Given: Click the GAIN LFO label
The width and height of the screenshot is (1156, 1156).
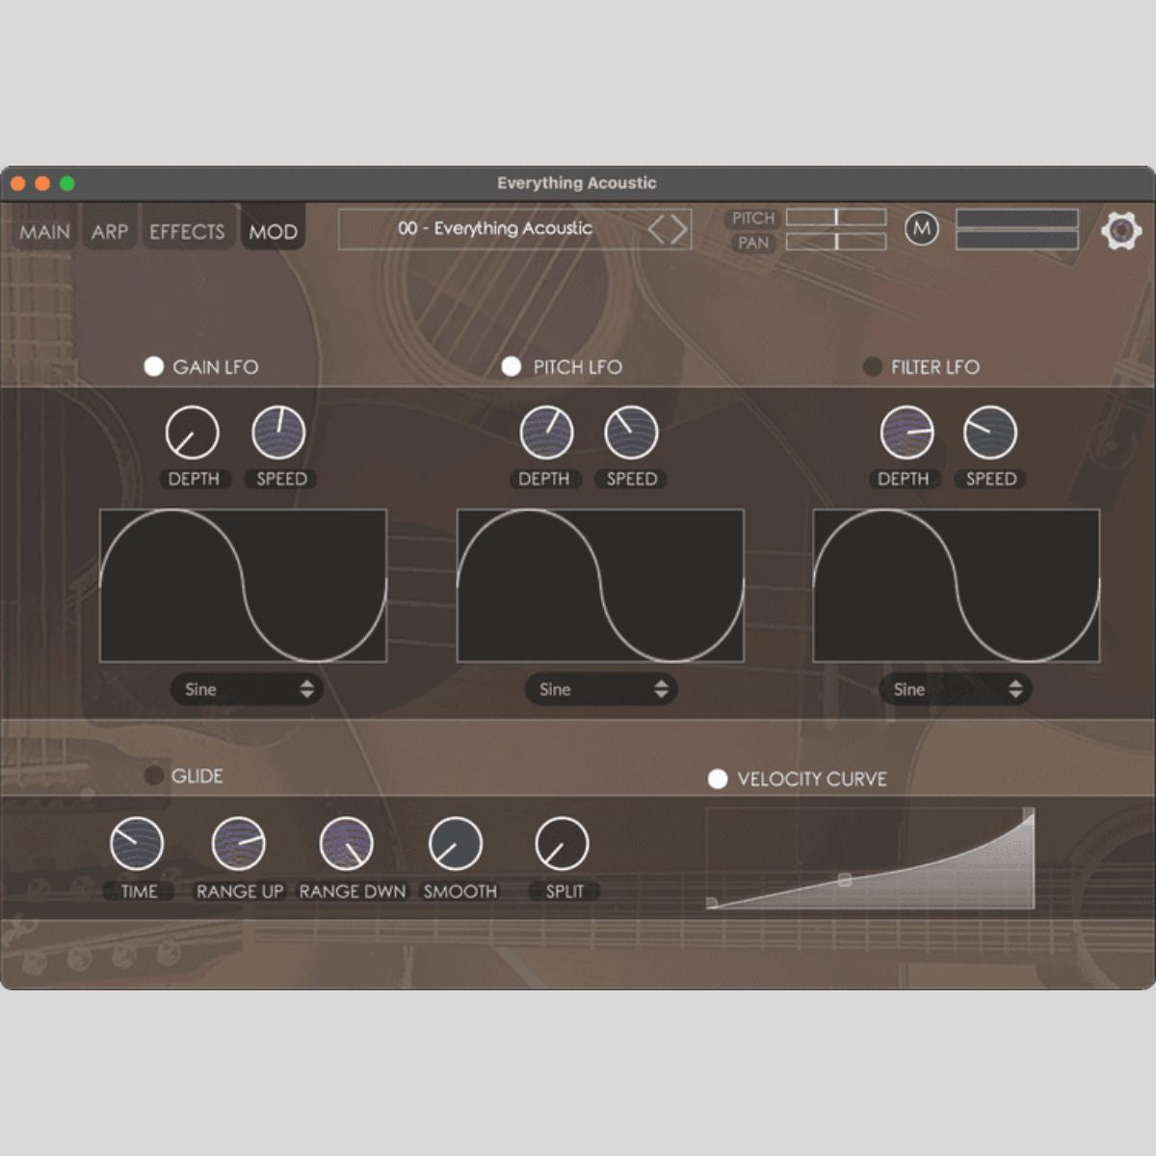Looking at the screenshot, I should point(216,367).
